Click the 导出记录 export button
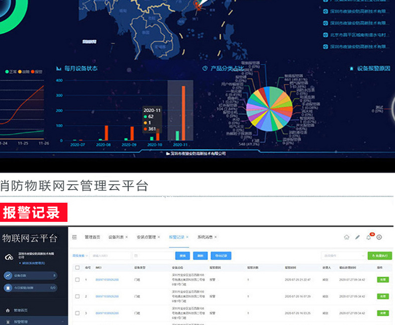395x325 pixels. point(221,256)
